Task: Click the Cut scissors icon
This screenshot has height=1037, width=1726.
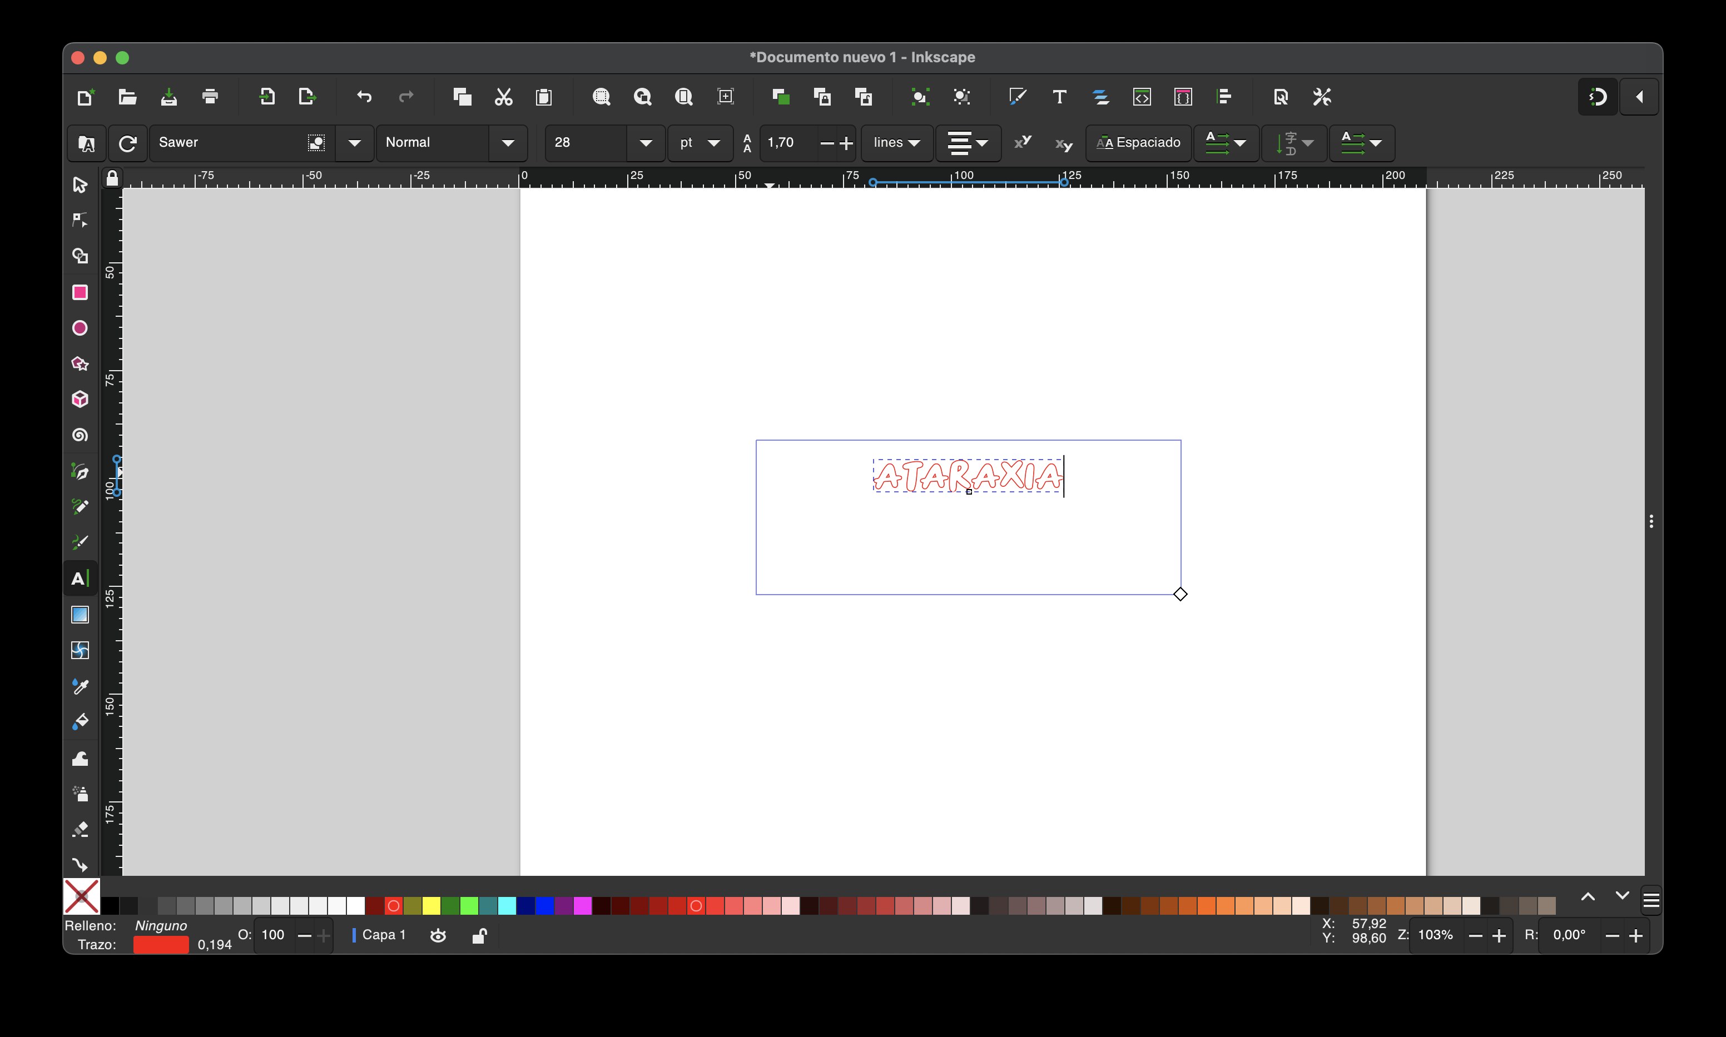Action: pos(503,97)
